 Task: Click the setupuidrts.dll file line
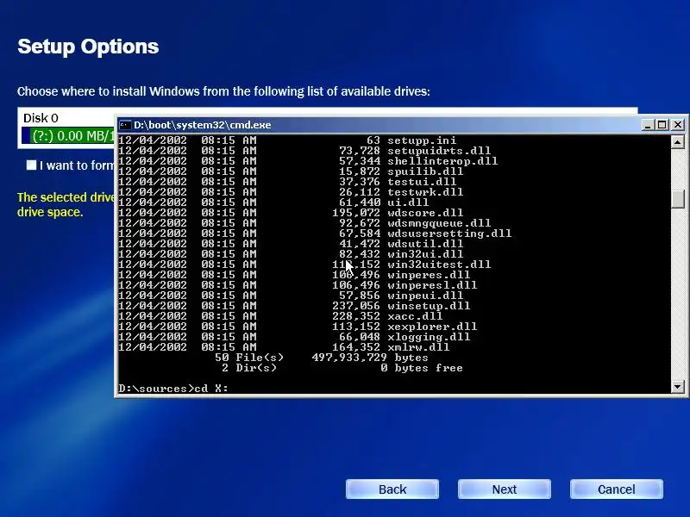tap(305, 151)
